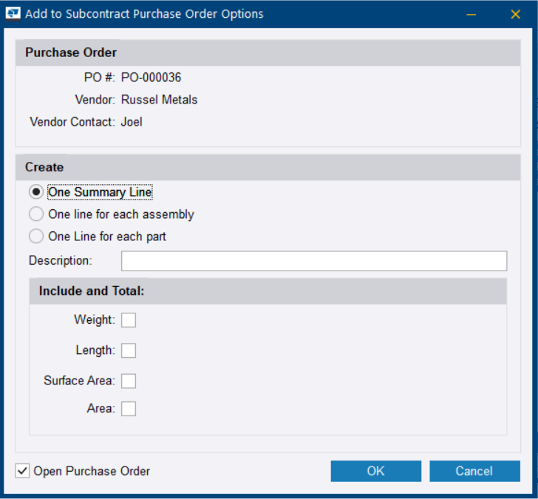
Task: Select One Line for each part
Action: coord(36,237)
